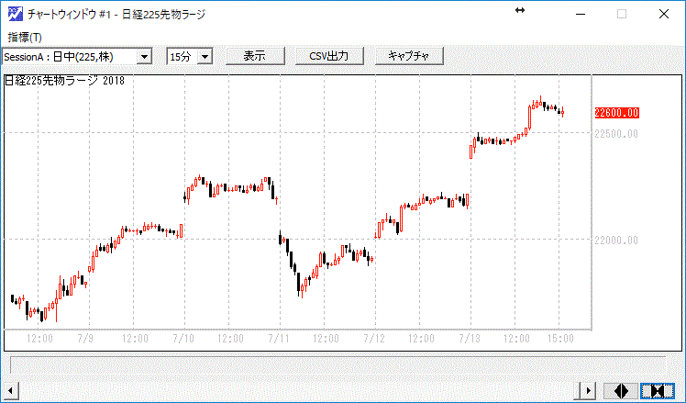Click the 22500.00 price axis label

[x=616, y=134]
